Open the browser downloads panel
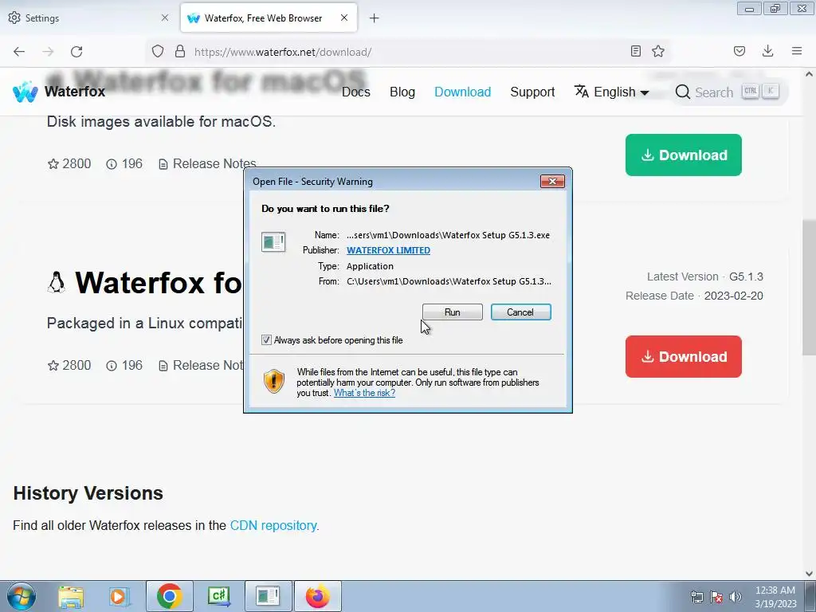The width and height of the screenshot is (816, 612). coord(767,51)
